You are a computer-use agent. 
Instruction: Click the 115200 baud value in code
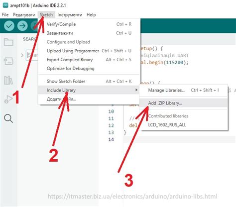coord(175,62)
